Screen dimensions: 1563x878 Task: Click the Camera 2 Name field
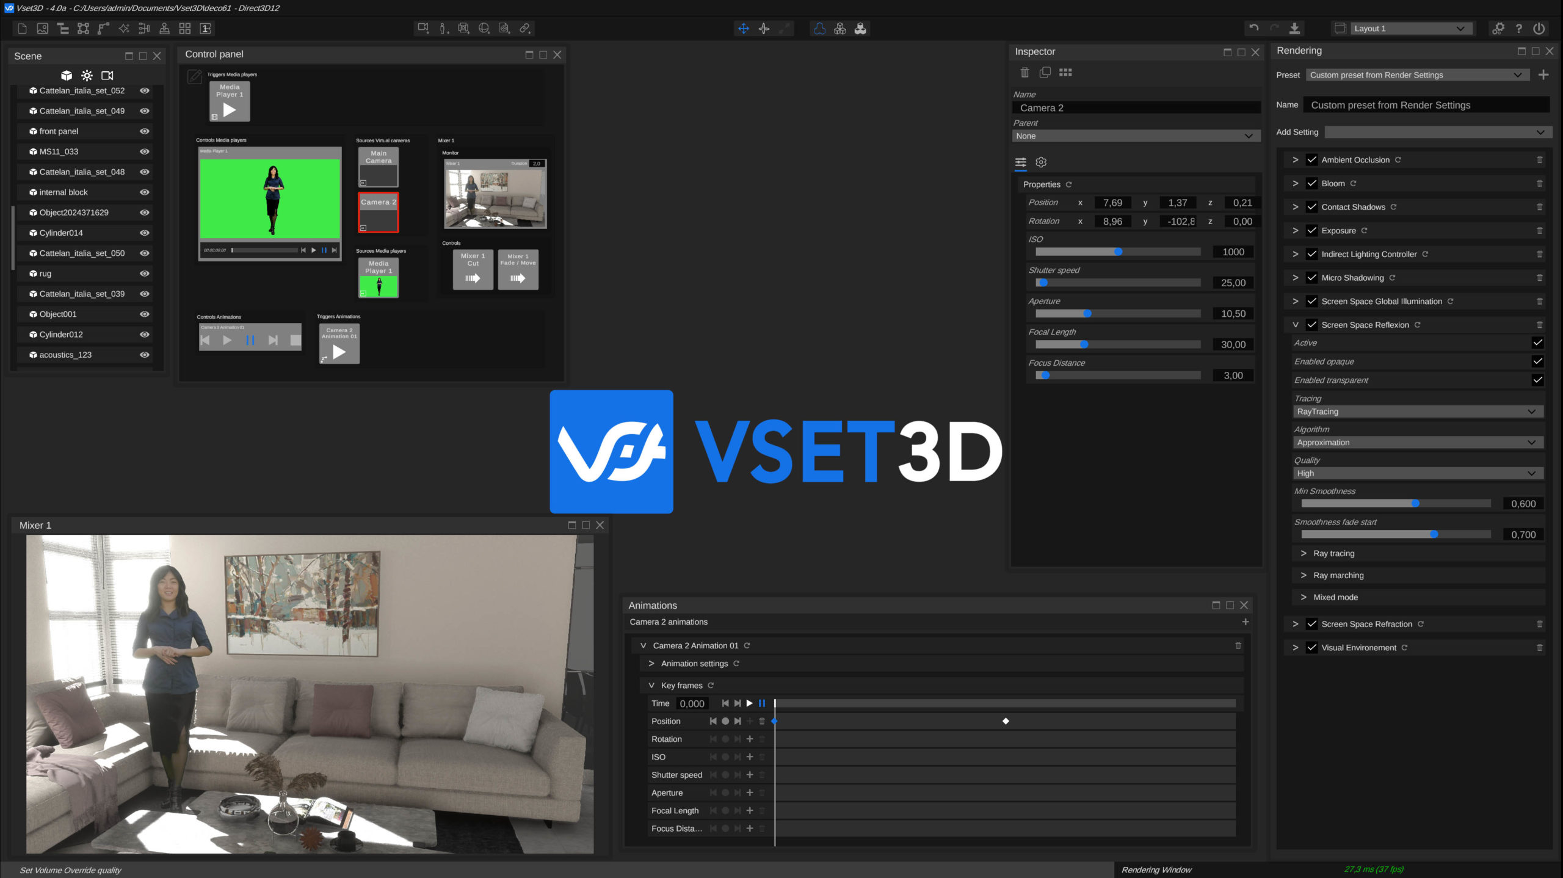1136,108
